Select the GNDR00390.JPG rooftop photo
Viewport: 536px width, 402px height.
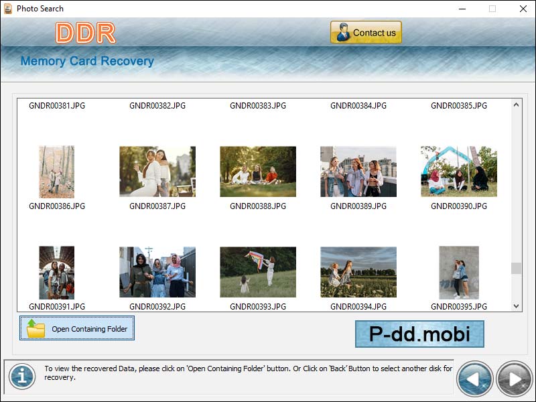pyautogui.click(x=459, y=171)
